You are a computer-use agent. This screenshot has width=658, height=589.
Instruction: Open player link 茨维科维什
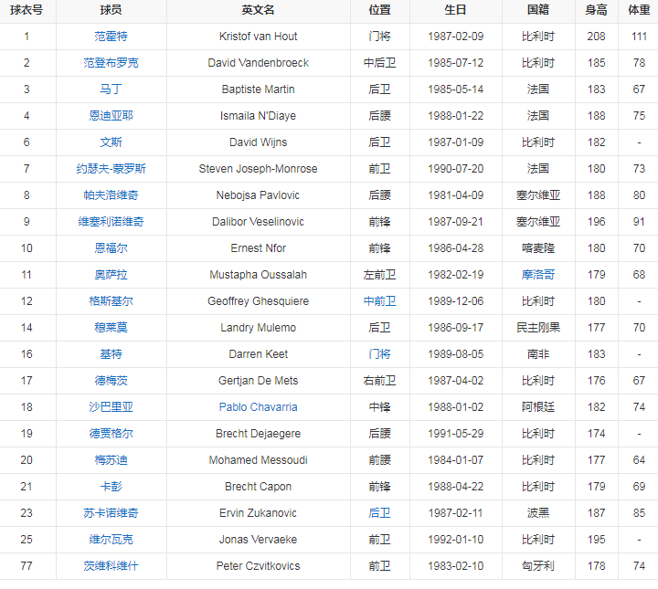[111, 566]
